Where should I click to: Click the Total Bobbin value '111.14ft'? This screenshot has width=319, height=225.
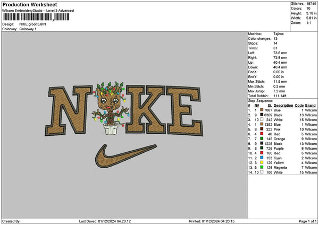pos(281,96)
